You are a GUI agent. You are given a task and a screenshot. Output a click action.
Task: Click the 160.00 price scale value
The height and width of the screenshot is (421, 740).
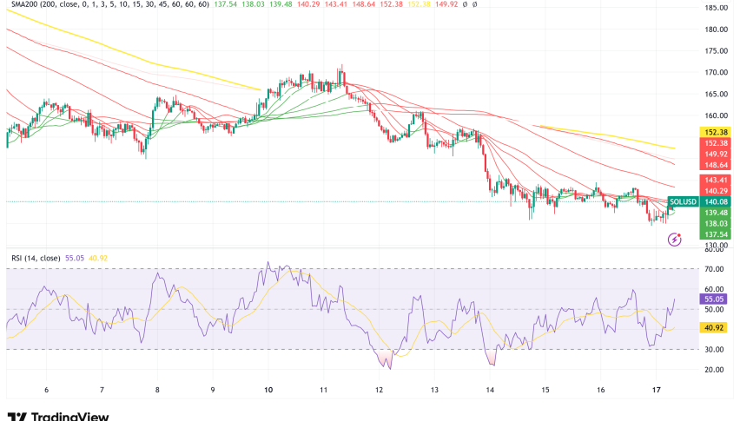717,115
